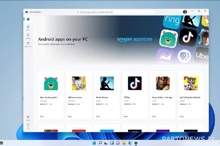Open My Talking Tom Friends card
Viewport: 220px width, 146px height.
191,95
